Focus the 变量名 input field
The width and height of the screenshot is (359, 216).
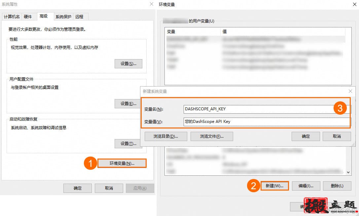(267, 109)
